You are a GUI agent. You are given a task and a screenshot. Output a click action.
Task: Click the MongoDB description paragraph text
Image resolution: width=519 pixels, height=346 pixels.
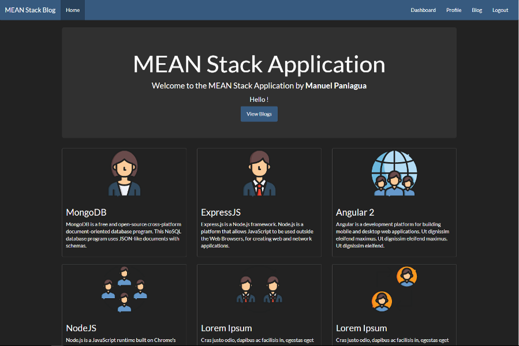123,235
